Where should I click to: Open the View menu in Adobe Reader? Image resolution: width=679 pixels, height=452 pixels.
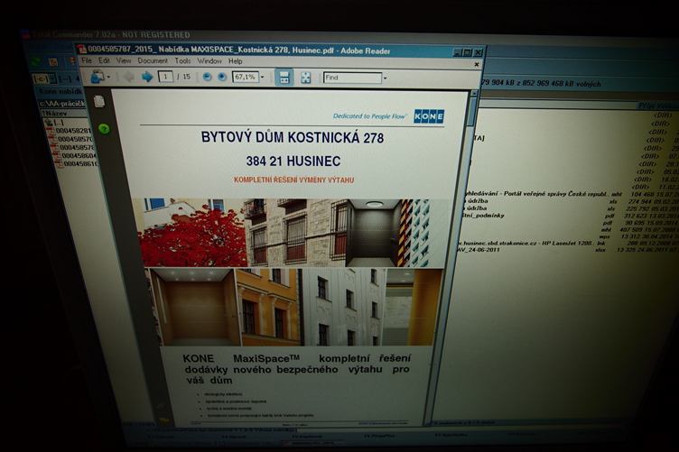[x=124, y=60]
